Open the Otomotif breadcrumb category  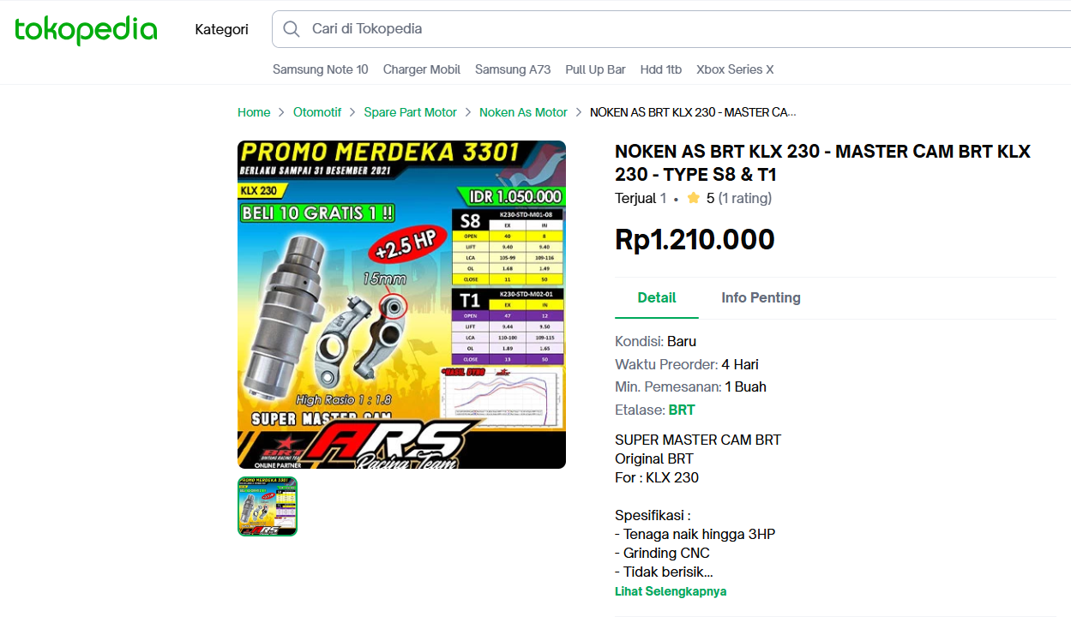pyautogui.click(x=317, y=112)
